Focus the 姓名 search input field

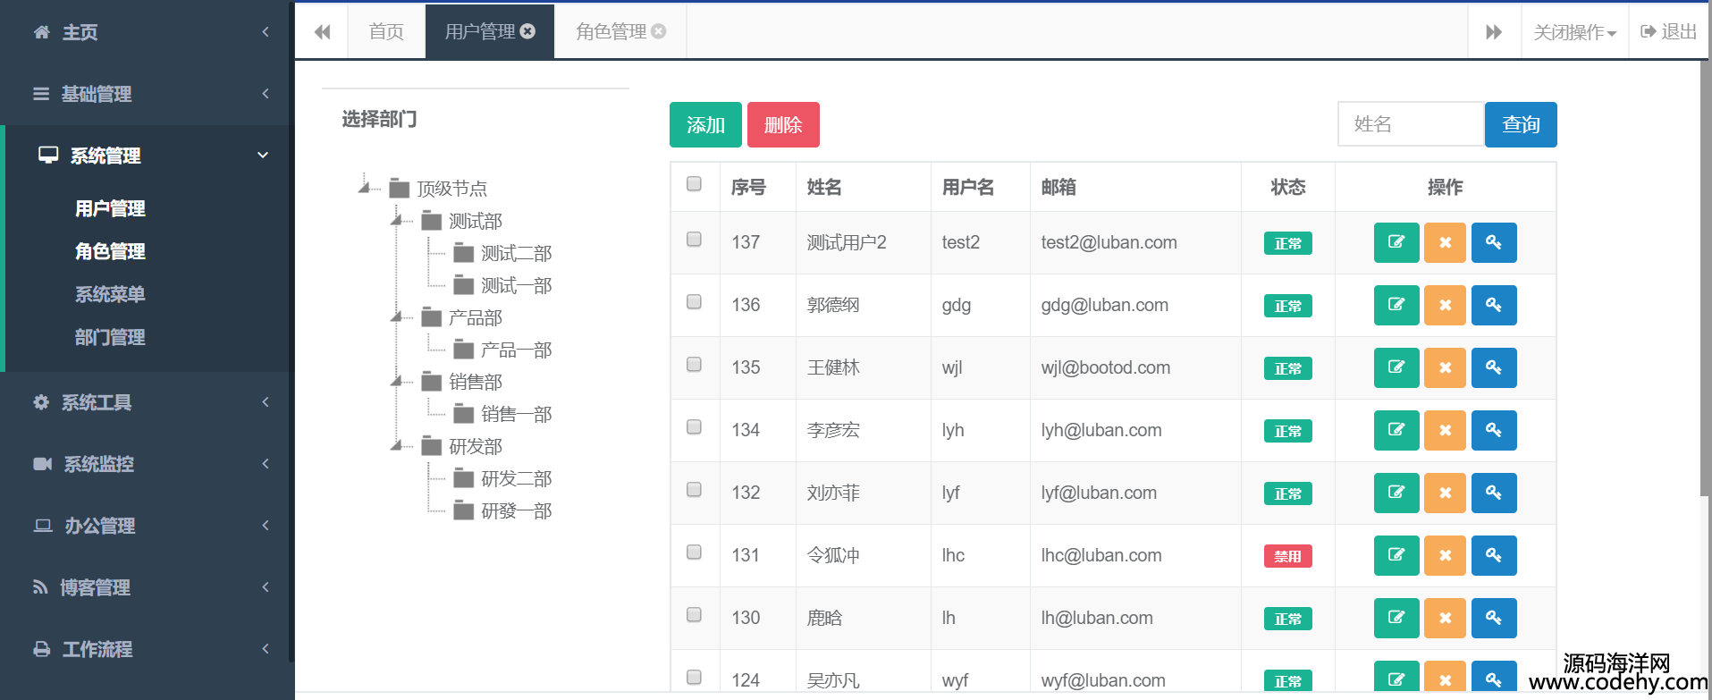coord(1410,124)
